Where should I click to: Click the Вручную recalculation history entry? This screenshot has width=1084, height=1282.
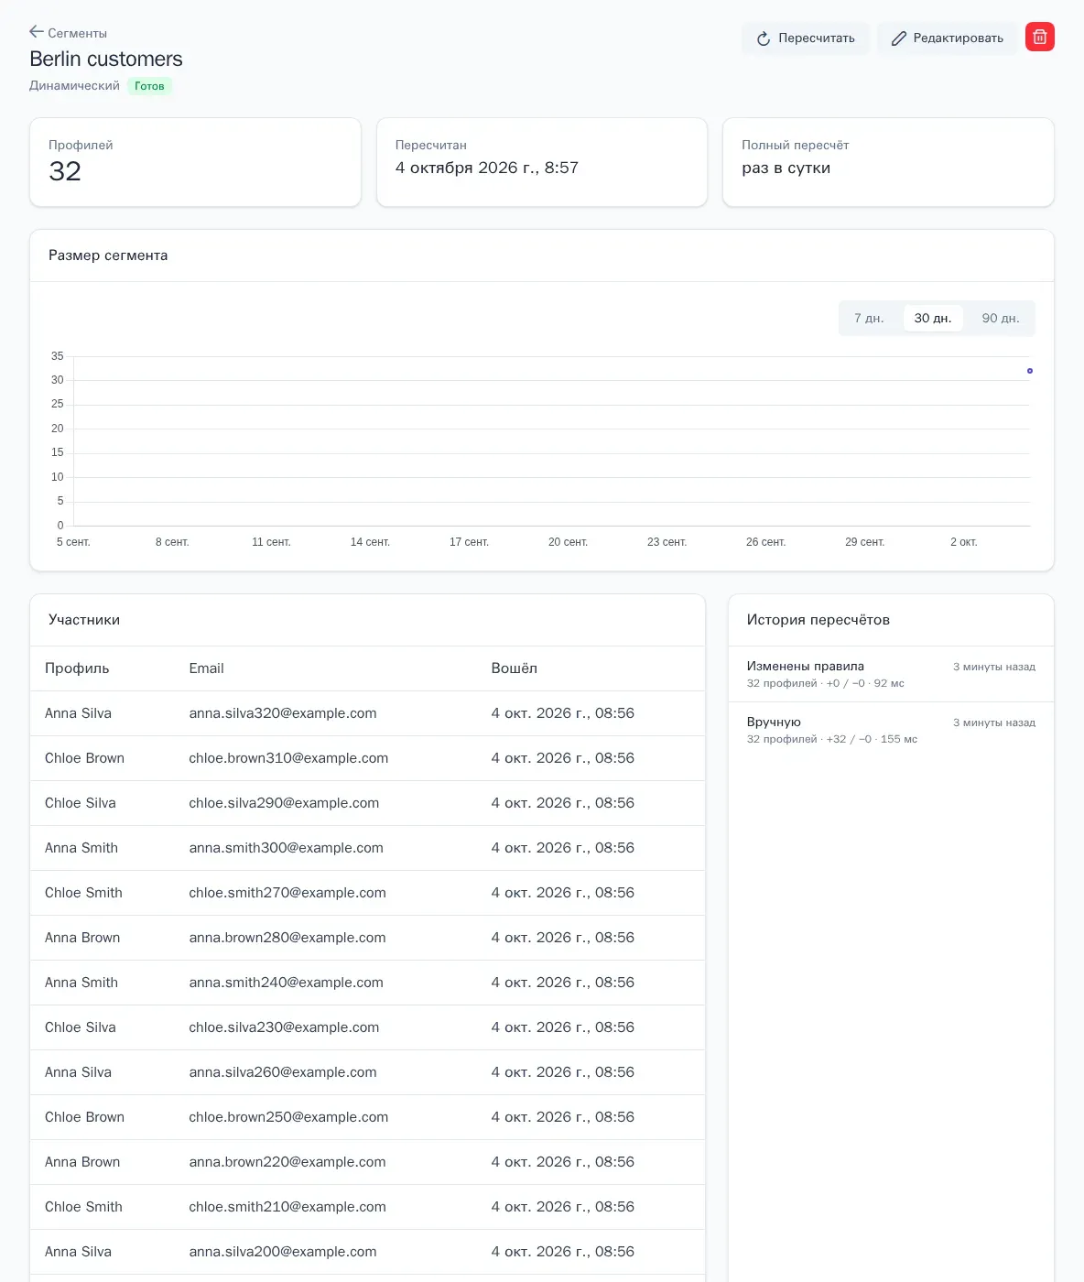click(891, 730)
